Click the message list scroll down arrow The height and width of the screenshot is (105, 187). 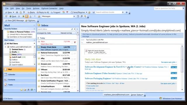coord(78,91)
